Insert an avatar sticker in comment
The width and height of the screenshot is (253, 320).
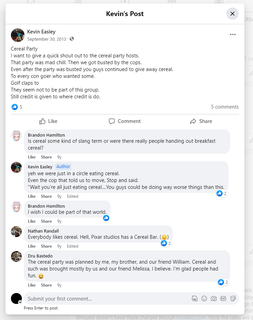point(195,298)
